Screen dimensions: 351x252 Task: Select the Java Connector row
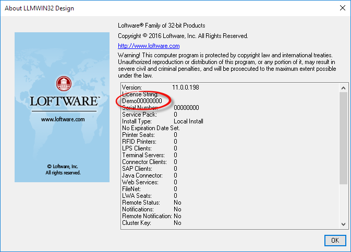coord(150,175)
